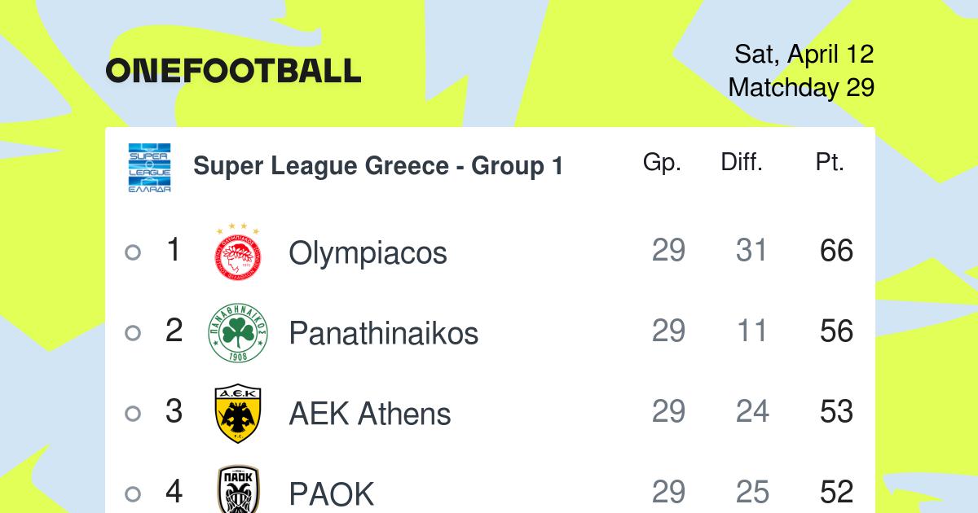Image resolution: width=978 pixels, height=513 pixels.
Task: Click the Matchday 29 label
Action: 801,87
